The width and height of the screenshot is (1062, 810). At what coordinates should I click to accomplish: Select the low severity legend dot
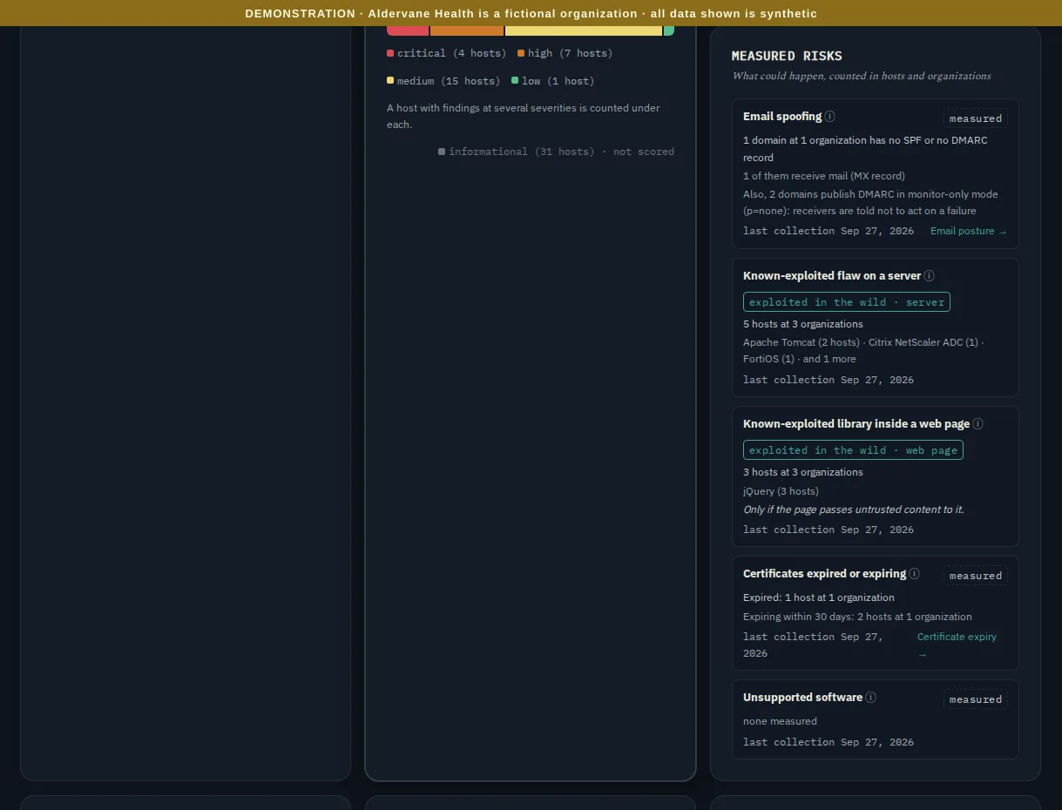(515, 81)
